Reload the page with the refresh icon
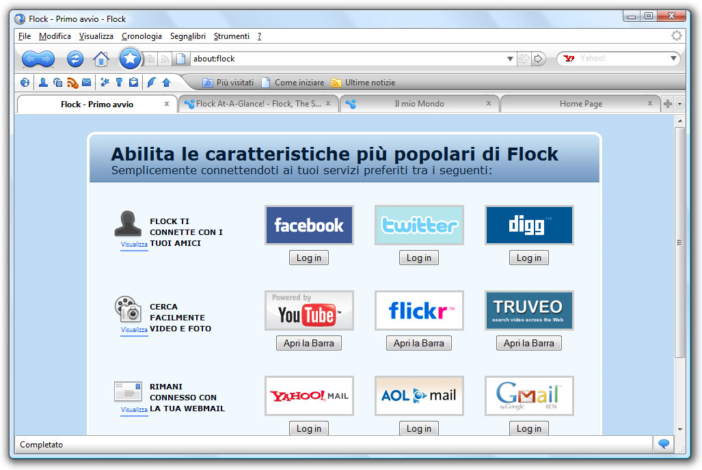The image size is (702, 470). tap(75, 59)
